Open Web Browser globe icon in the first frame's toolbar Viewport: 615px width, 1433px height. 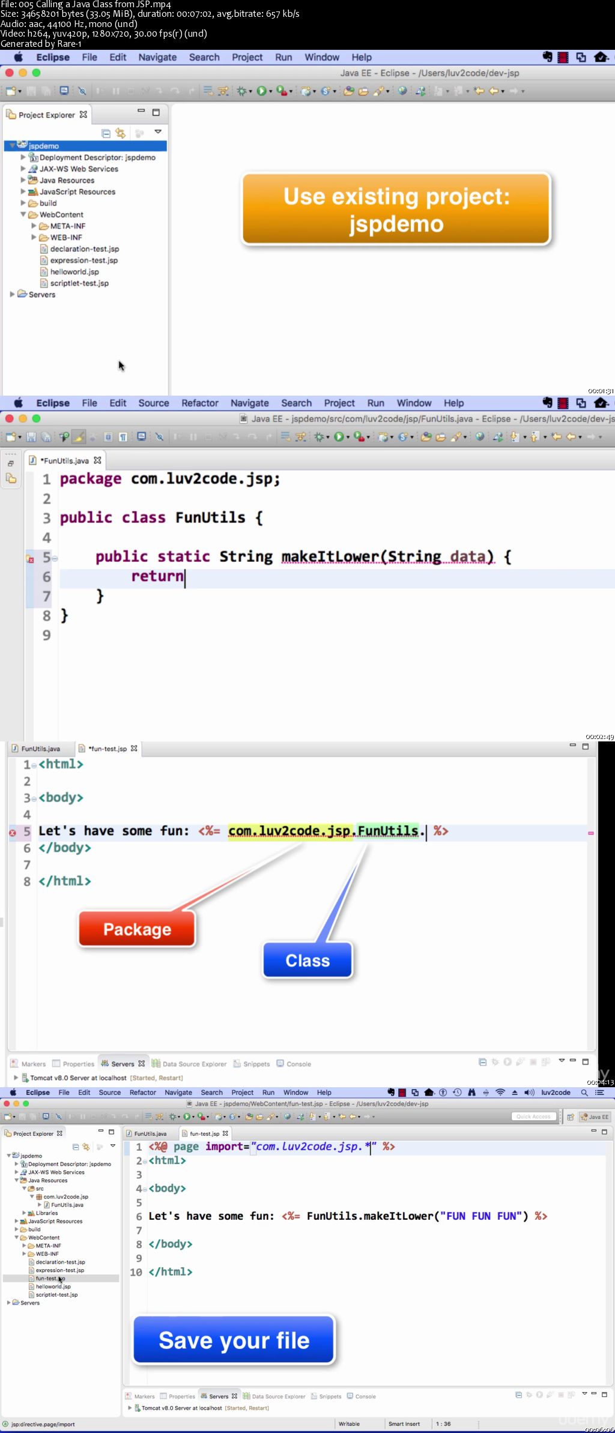coord(402,91)
